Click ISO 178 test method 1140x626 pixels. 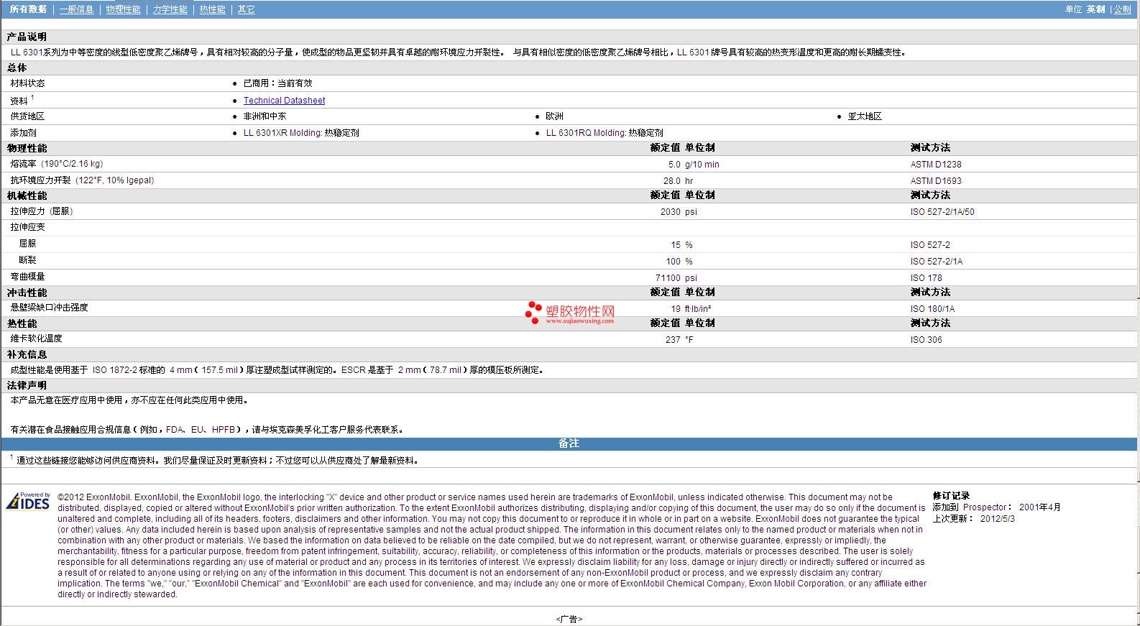(926, 278)
